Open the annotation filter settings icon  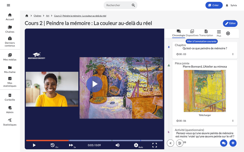[180, 143]
